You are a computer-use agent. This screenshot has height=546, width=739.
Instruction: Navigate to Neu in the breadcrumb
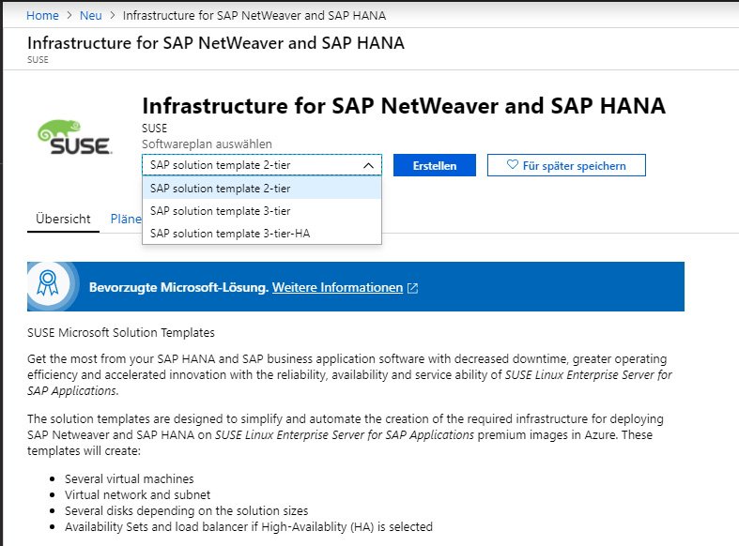coord(91,16)
